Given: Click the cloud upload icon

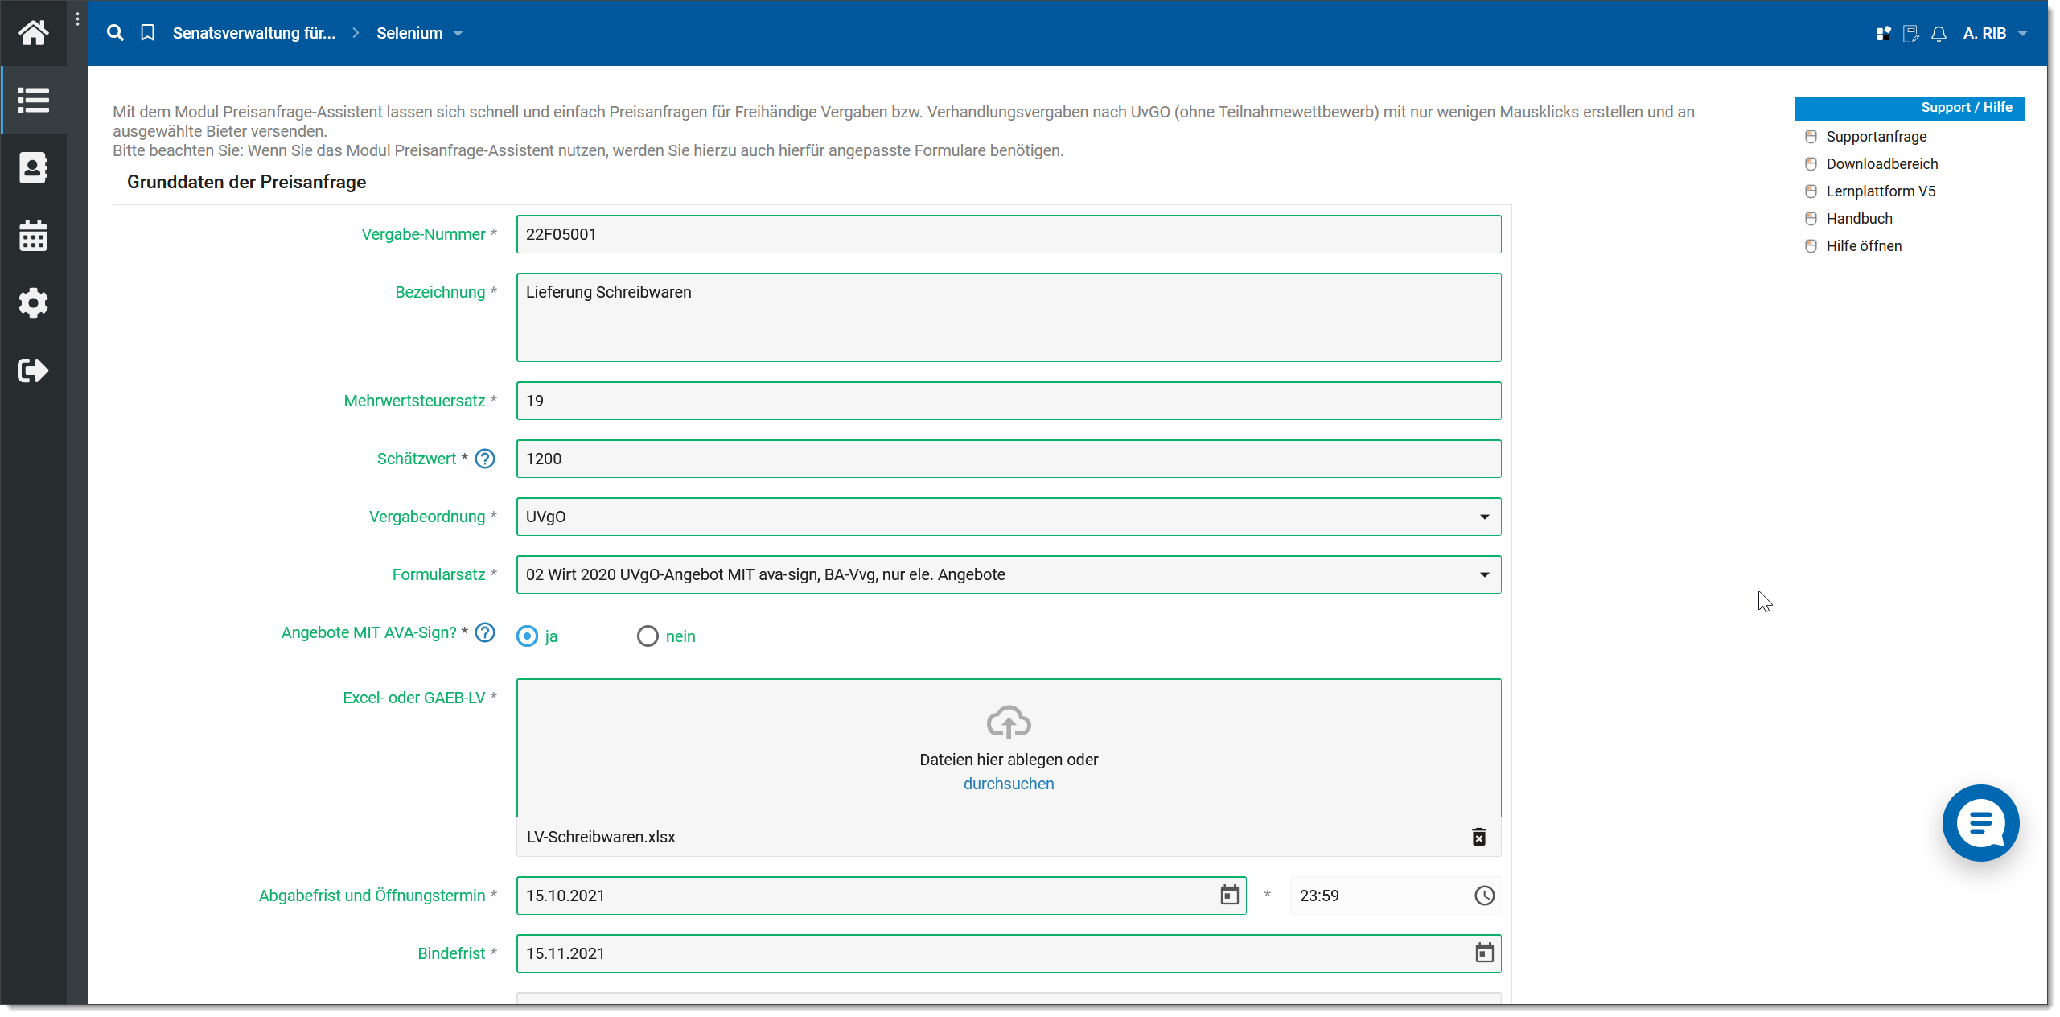Looking at the screenshot, I should (1009, 722).
